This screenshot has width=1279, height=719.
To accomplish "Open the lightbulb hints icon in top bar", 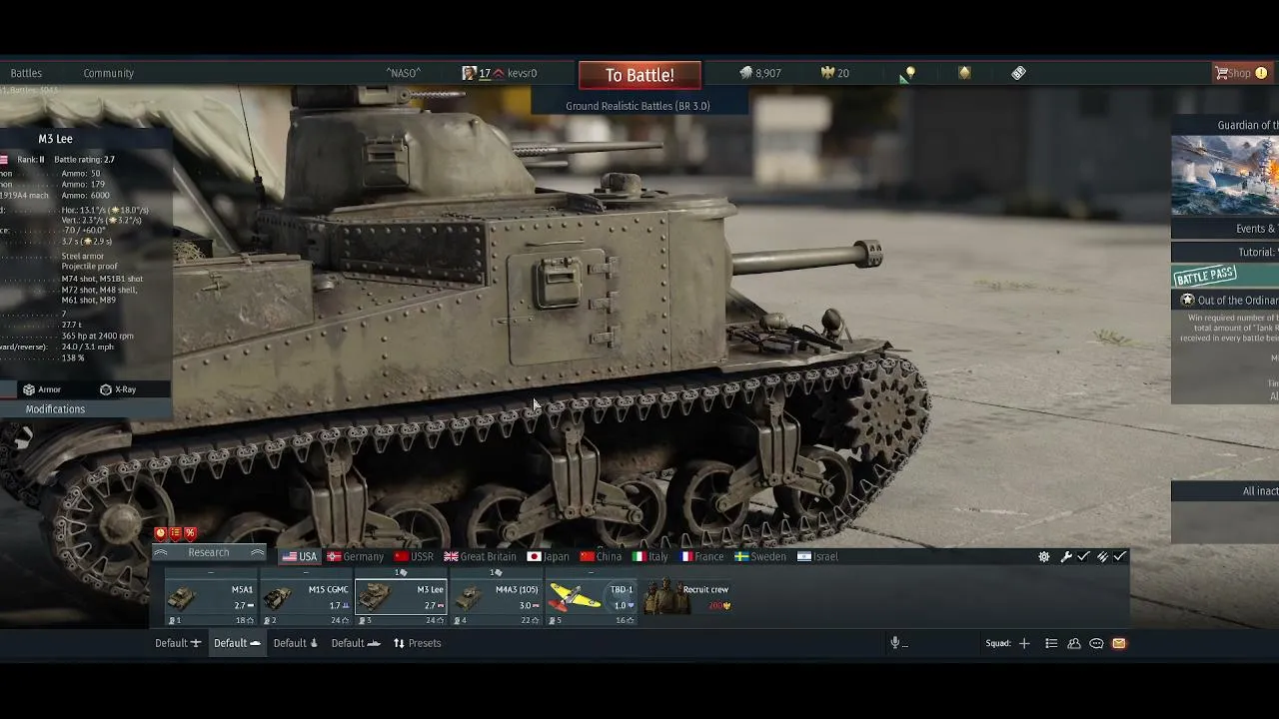I will tap(909, 73).
